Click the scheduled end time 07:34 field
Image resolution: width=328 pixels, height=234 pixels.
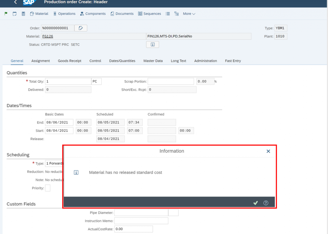pos(135,122)
